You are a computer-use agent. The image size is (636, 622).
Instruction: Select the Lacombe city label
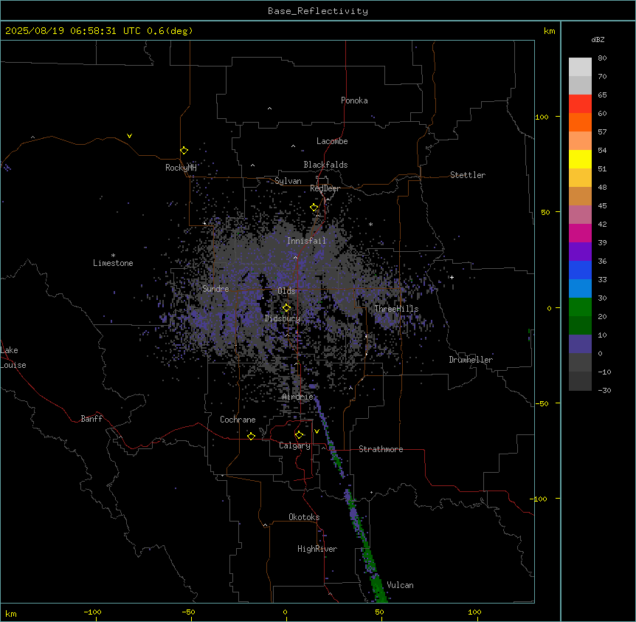(x=332, y=141)
